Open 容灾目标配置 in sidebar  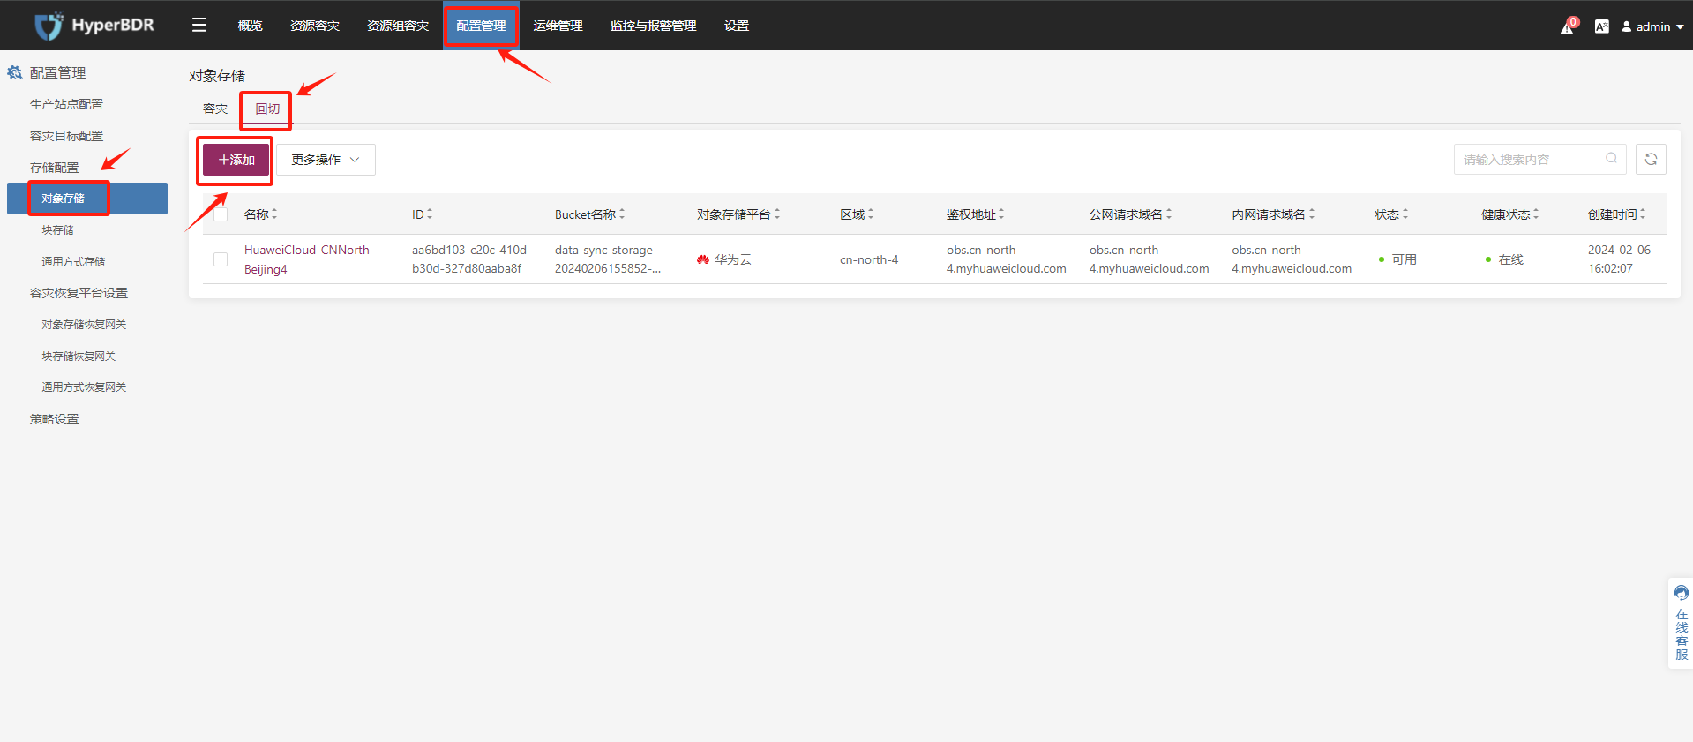click(66, 136)
